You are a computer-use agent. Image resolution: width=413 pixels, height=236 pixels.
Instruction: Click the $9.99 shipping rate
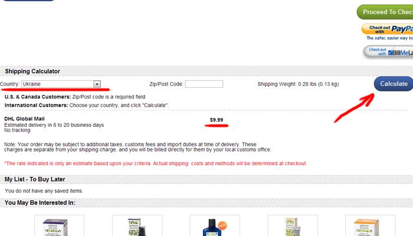[x=217, y=120]
